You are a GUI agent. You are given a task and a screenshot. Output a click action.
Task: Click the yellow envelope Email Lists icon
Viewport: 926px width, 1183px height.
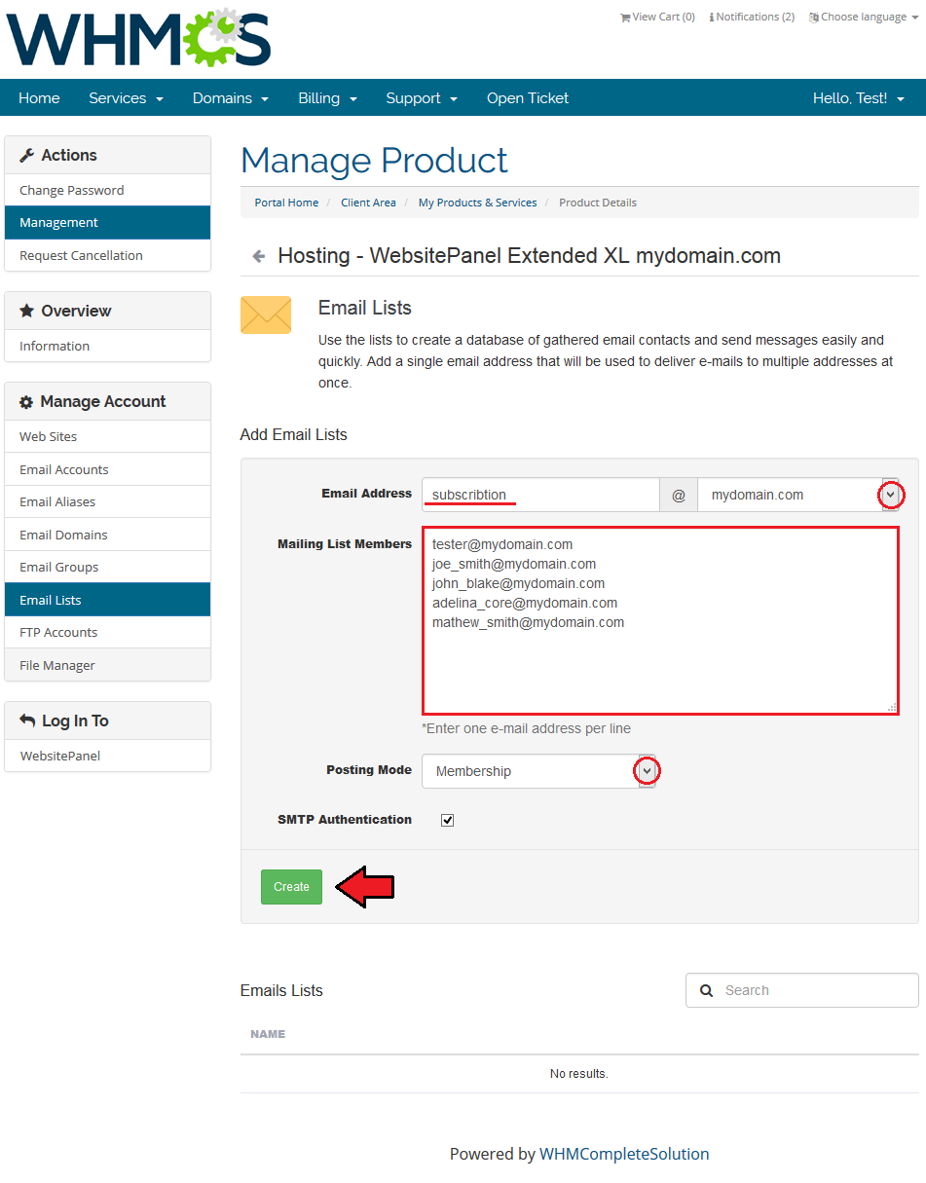point(266,315)
